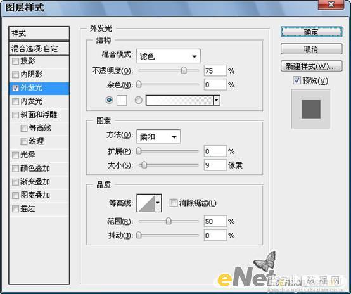Click the 杂色 slider handle
The image size is (351, 294).
(139, 84)
